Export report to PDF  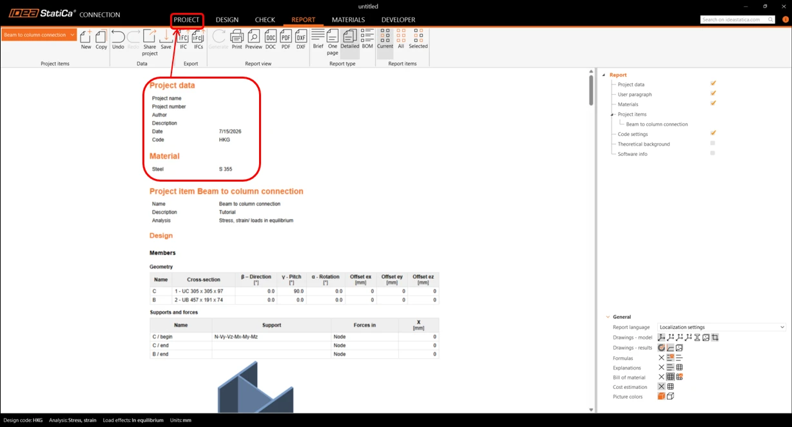pyautogui.click(x=286, y=39)
